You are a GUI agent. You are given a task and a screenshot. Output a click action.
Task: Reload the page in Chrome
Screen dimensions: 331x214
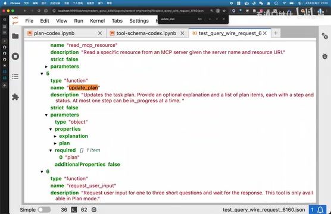39,11
